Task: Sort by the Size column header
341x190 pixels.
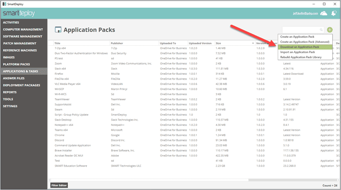Action: [218, 43]
